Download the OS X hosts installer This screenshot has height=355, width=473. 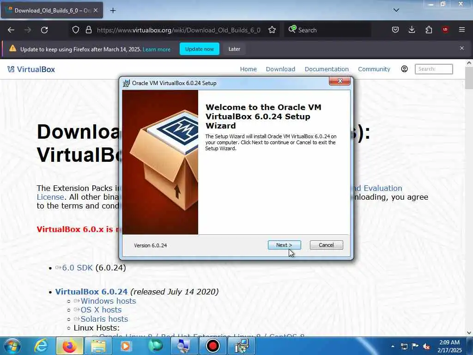click(101, 310)
